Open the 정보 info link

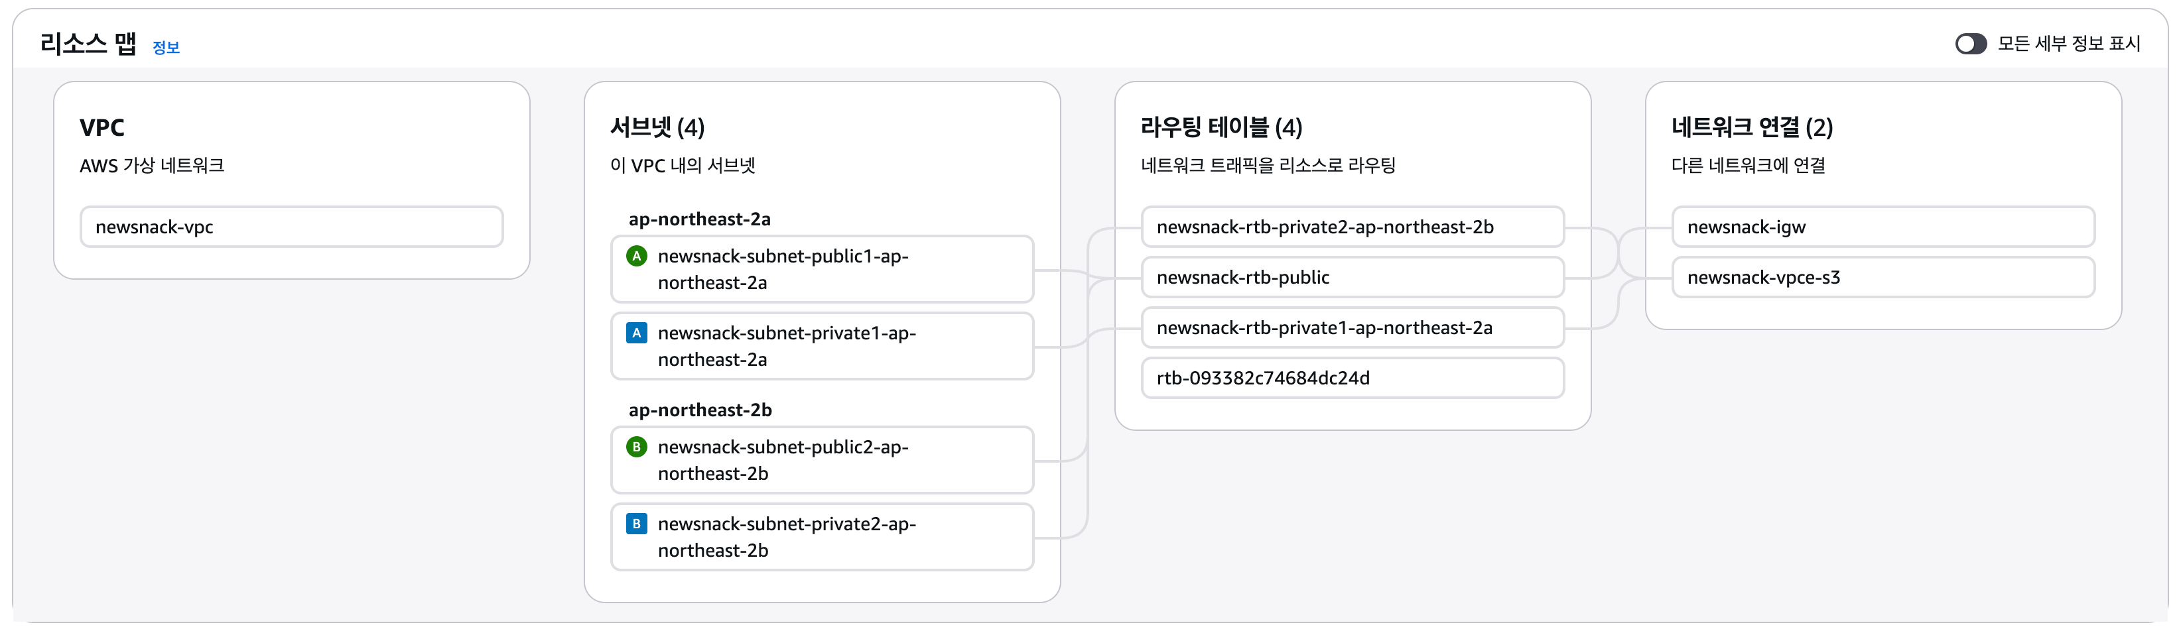(x=166, y=48)
